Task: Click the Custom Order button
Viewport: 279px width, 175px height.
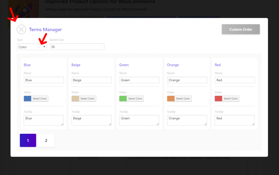Action: point(241,29)
